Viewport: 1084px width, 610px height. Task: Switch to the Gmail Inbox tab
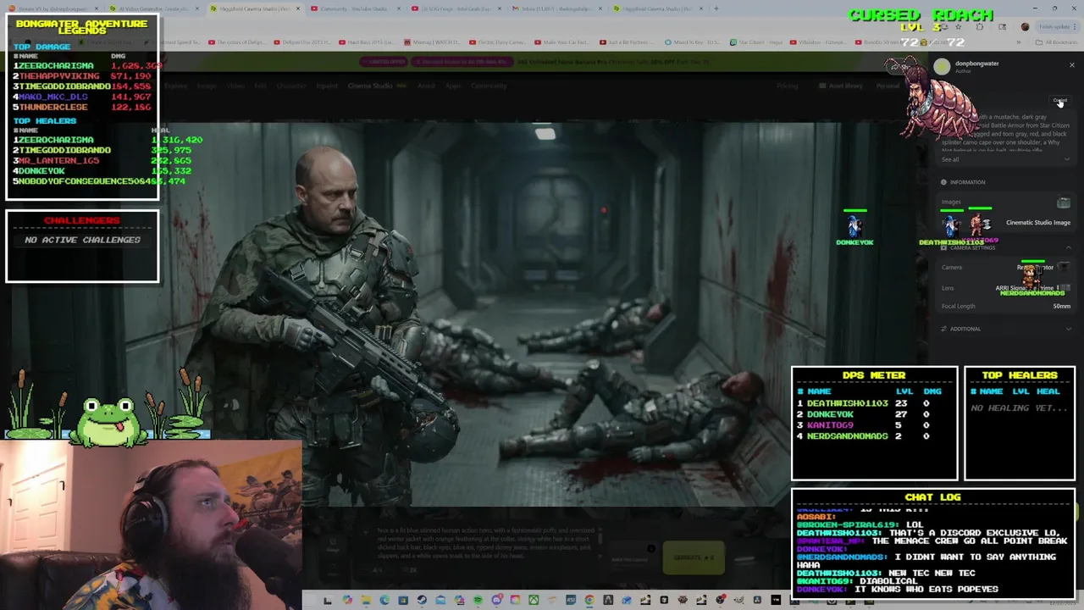(555, 8)
